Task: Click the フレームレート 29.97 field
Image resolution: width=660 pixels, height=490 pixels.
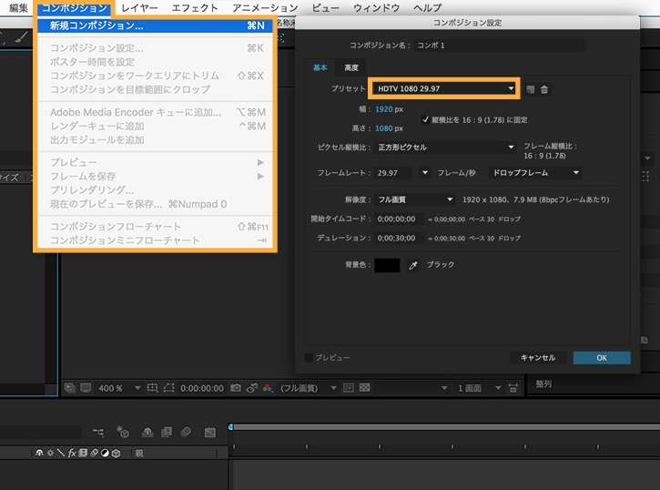Action: (393, 173)
